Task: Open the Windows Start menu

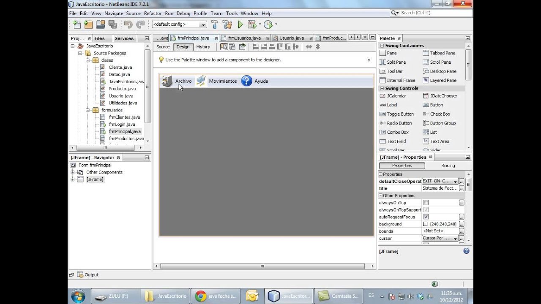Action: tap(78, 296)
